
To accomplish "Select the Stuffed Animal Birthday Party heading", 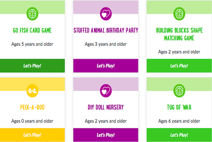I will coord(106,30).
